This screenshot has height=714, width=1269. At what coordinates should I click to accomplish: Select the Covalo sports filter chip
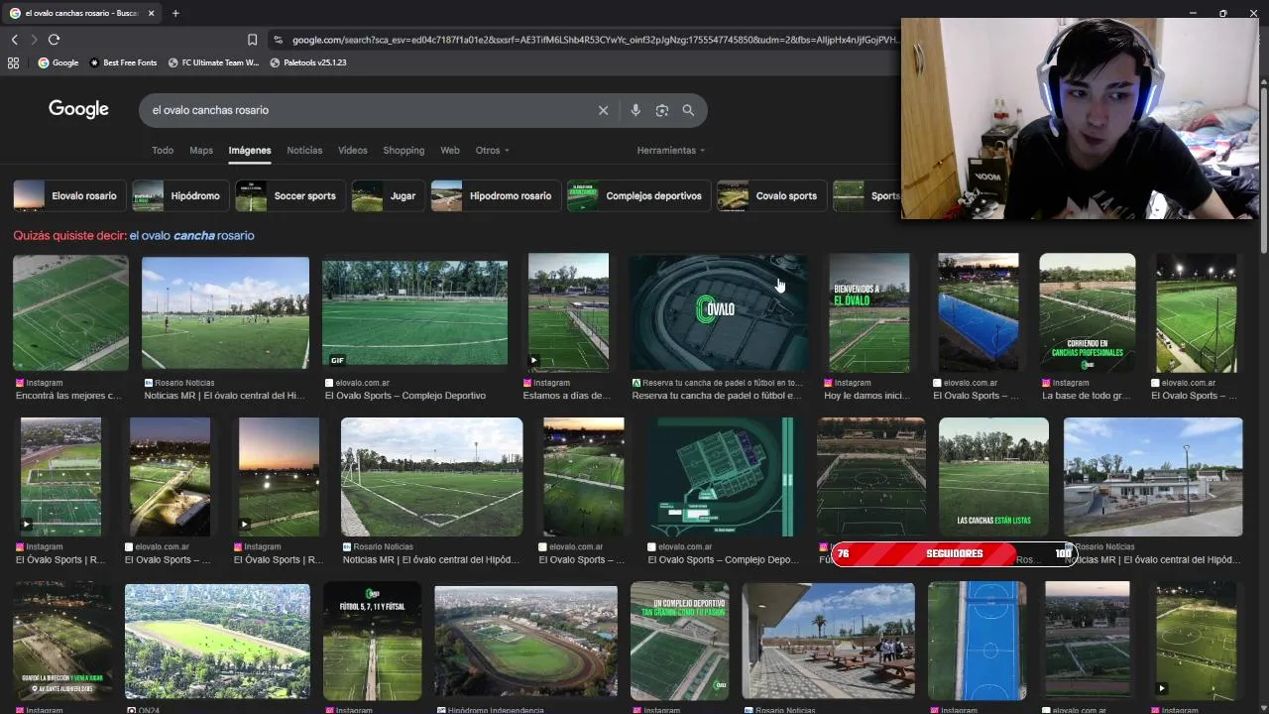coord(771,196)
